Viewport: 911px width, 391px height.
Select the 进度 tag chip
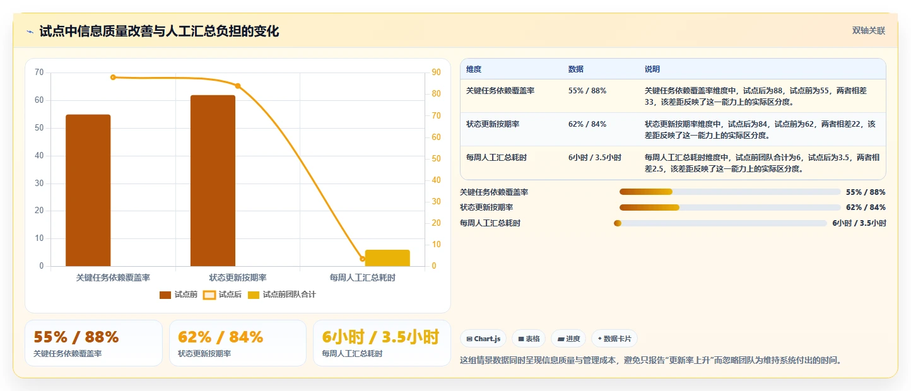[568, 339]
